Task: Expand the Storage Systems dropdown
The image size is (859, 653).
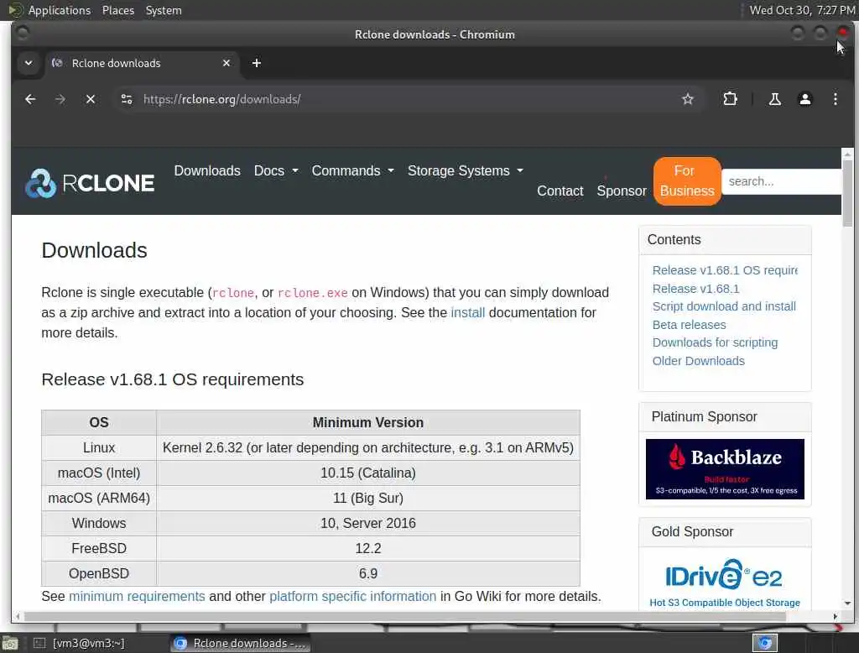Action: pyautogui.click(x=465, y=171)
